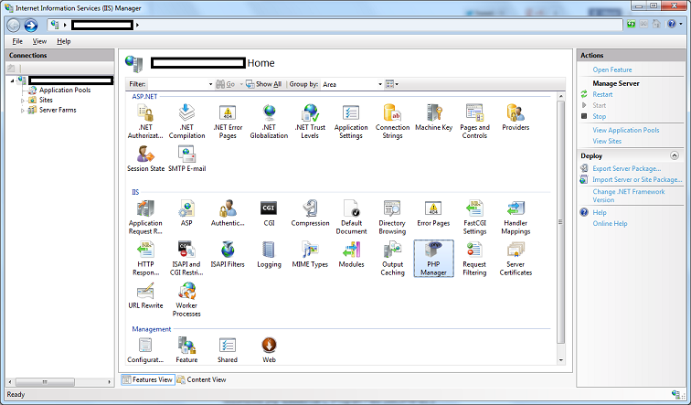
Task: Open Handler Mappings feature
Action: tap(516, 218)
